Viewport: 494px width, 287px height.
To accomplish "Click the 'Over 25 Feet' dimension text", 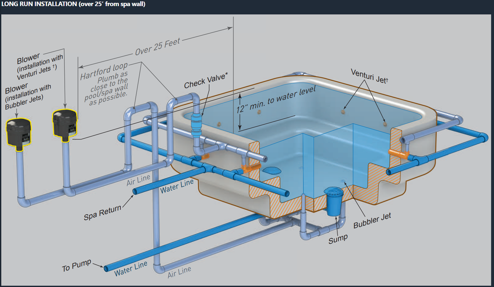I will tap(157, 47).
